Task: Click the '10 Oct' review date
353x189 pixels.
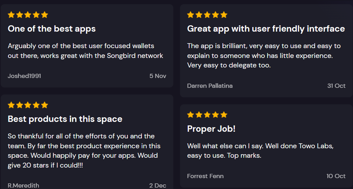Action: (336, 176)
